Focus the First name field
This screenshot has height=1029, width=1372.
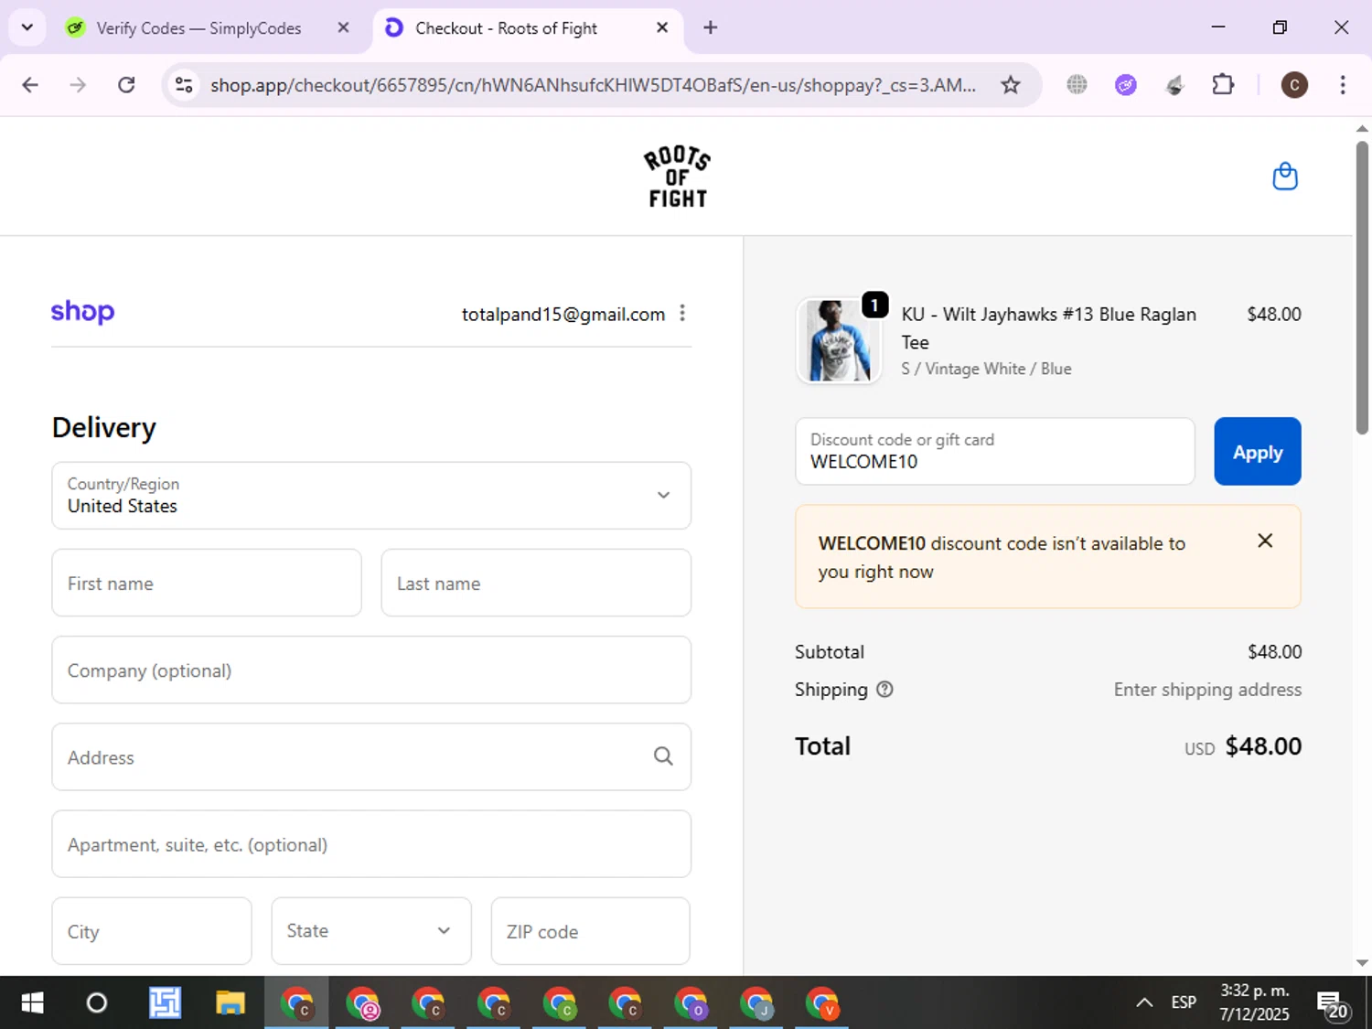click(x=207, y=583)
